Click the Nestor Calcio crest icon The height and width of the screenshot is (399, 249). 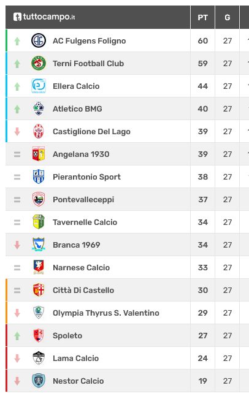point(39,381)
